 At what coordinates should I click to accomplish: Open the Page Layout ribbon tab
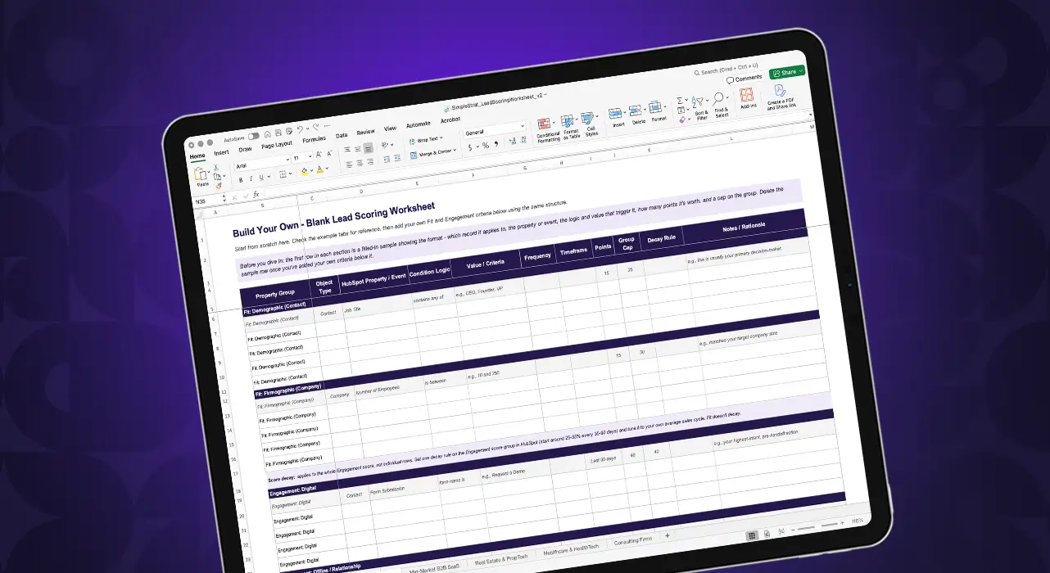coord(277,145)
